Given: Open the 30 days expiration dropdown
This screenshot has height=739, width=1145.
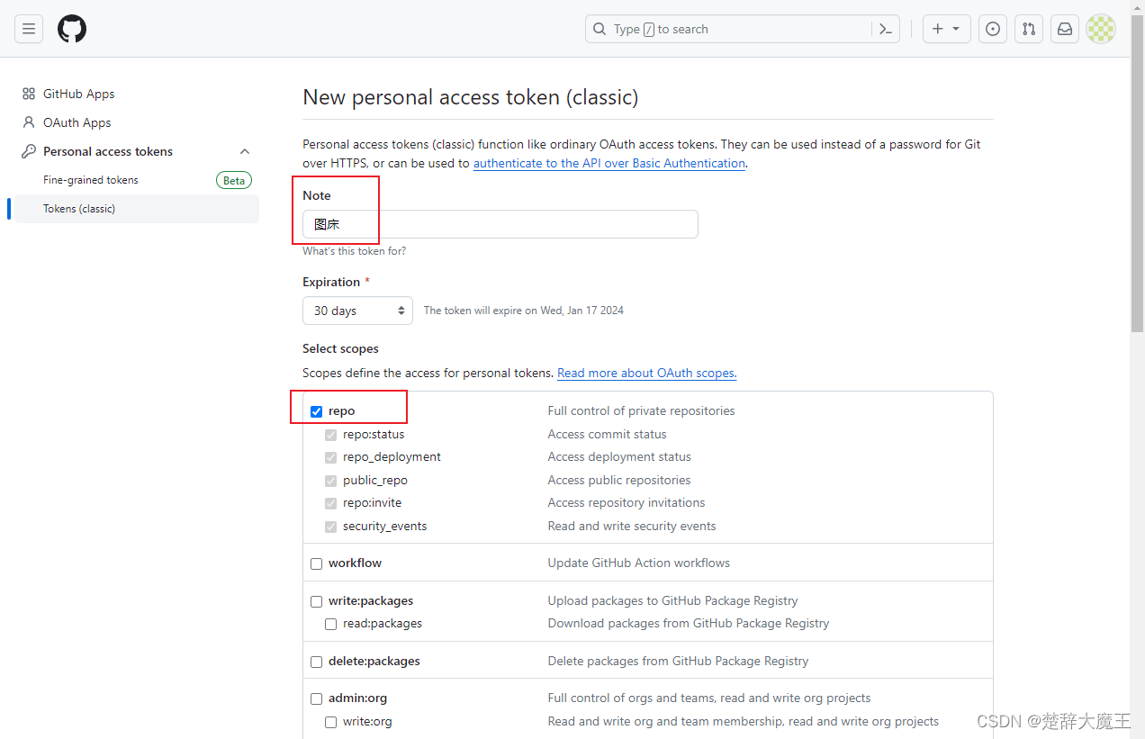Looking at the screenshot, I should (357, 311).
